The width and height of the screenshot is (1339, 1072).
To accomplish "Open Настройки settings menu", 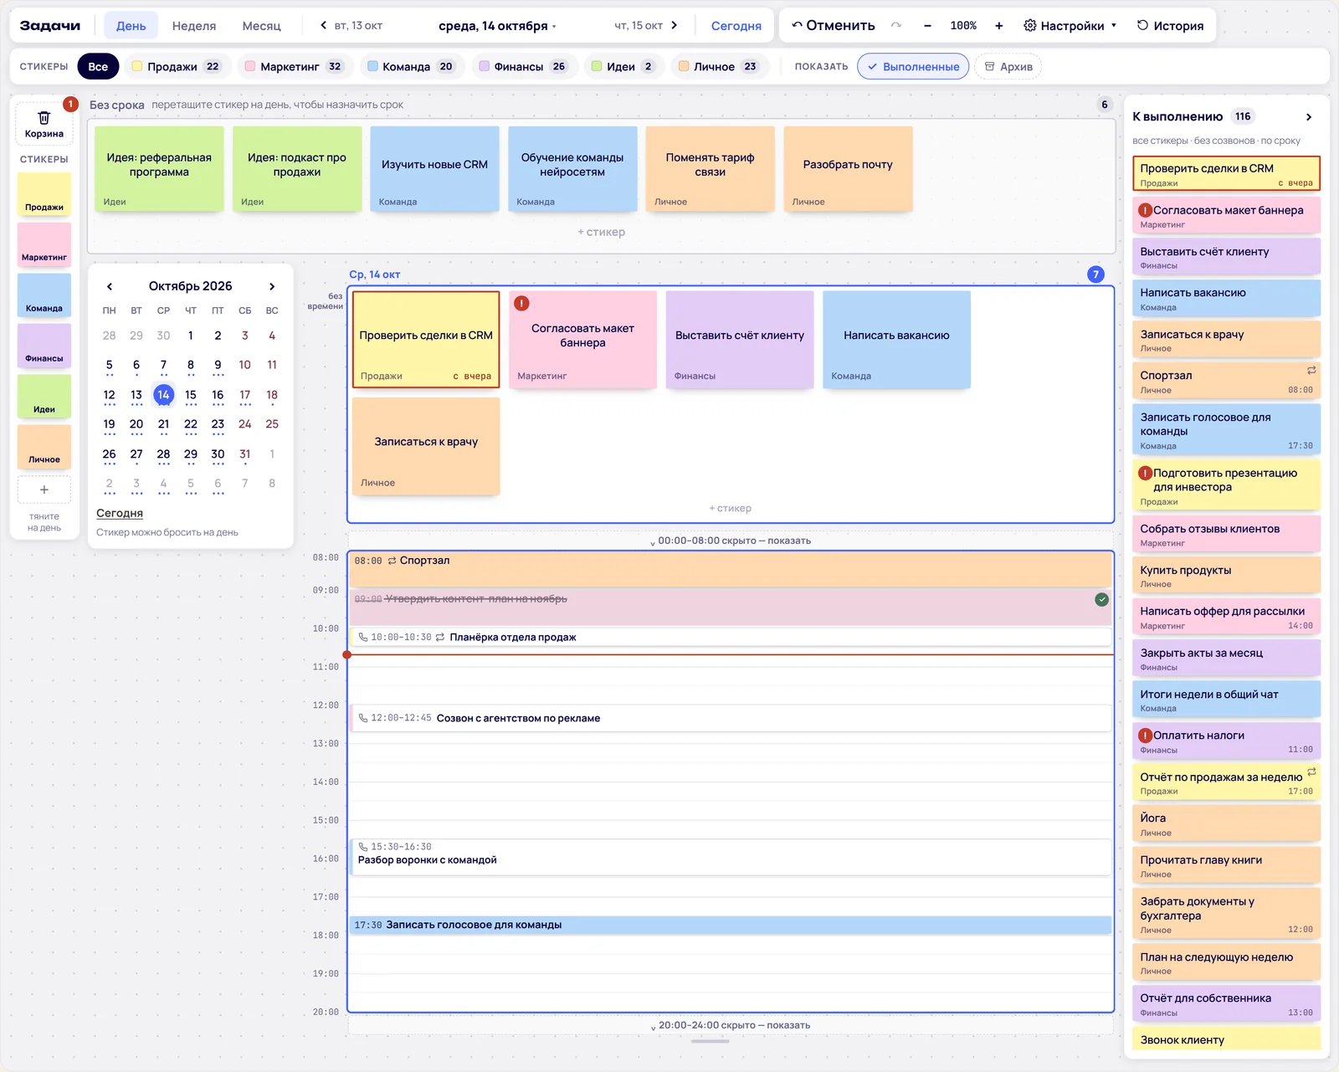I will pyautogui.click(x=1070, y=26).
